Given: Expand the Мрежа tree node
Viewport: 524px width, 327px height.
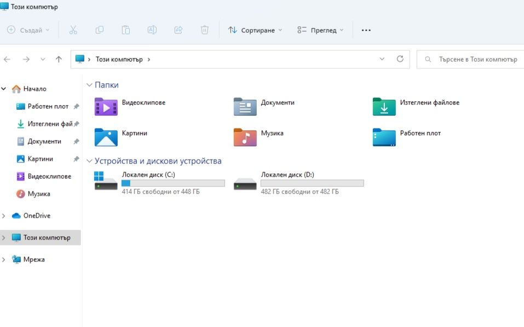Looking at the screenshot, I should [x=4, y=260].
